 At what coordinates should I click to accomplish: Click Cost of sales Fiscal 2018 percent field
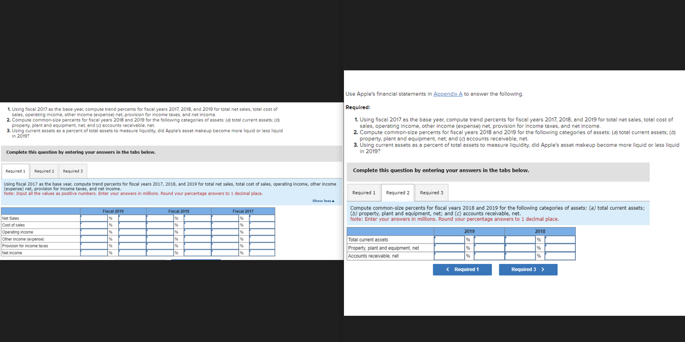[x=159, y=225]
